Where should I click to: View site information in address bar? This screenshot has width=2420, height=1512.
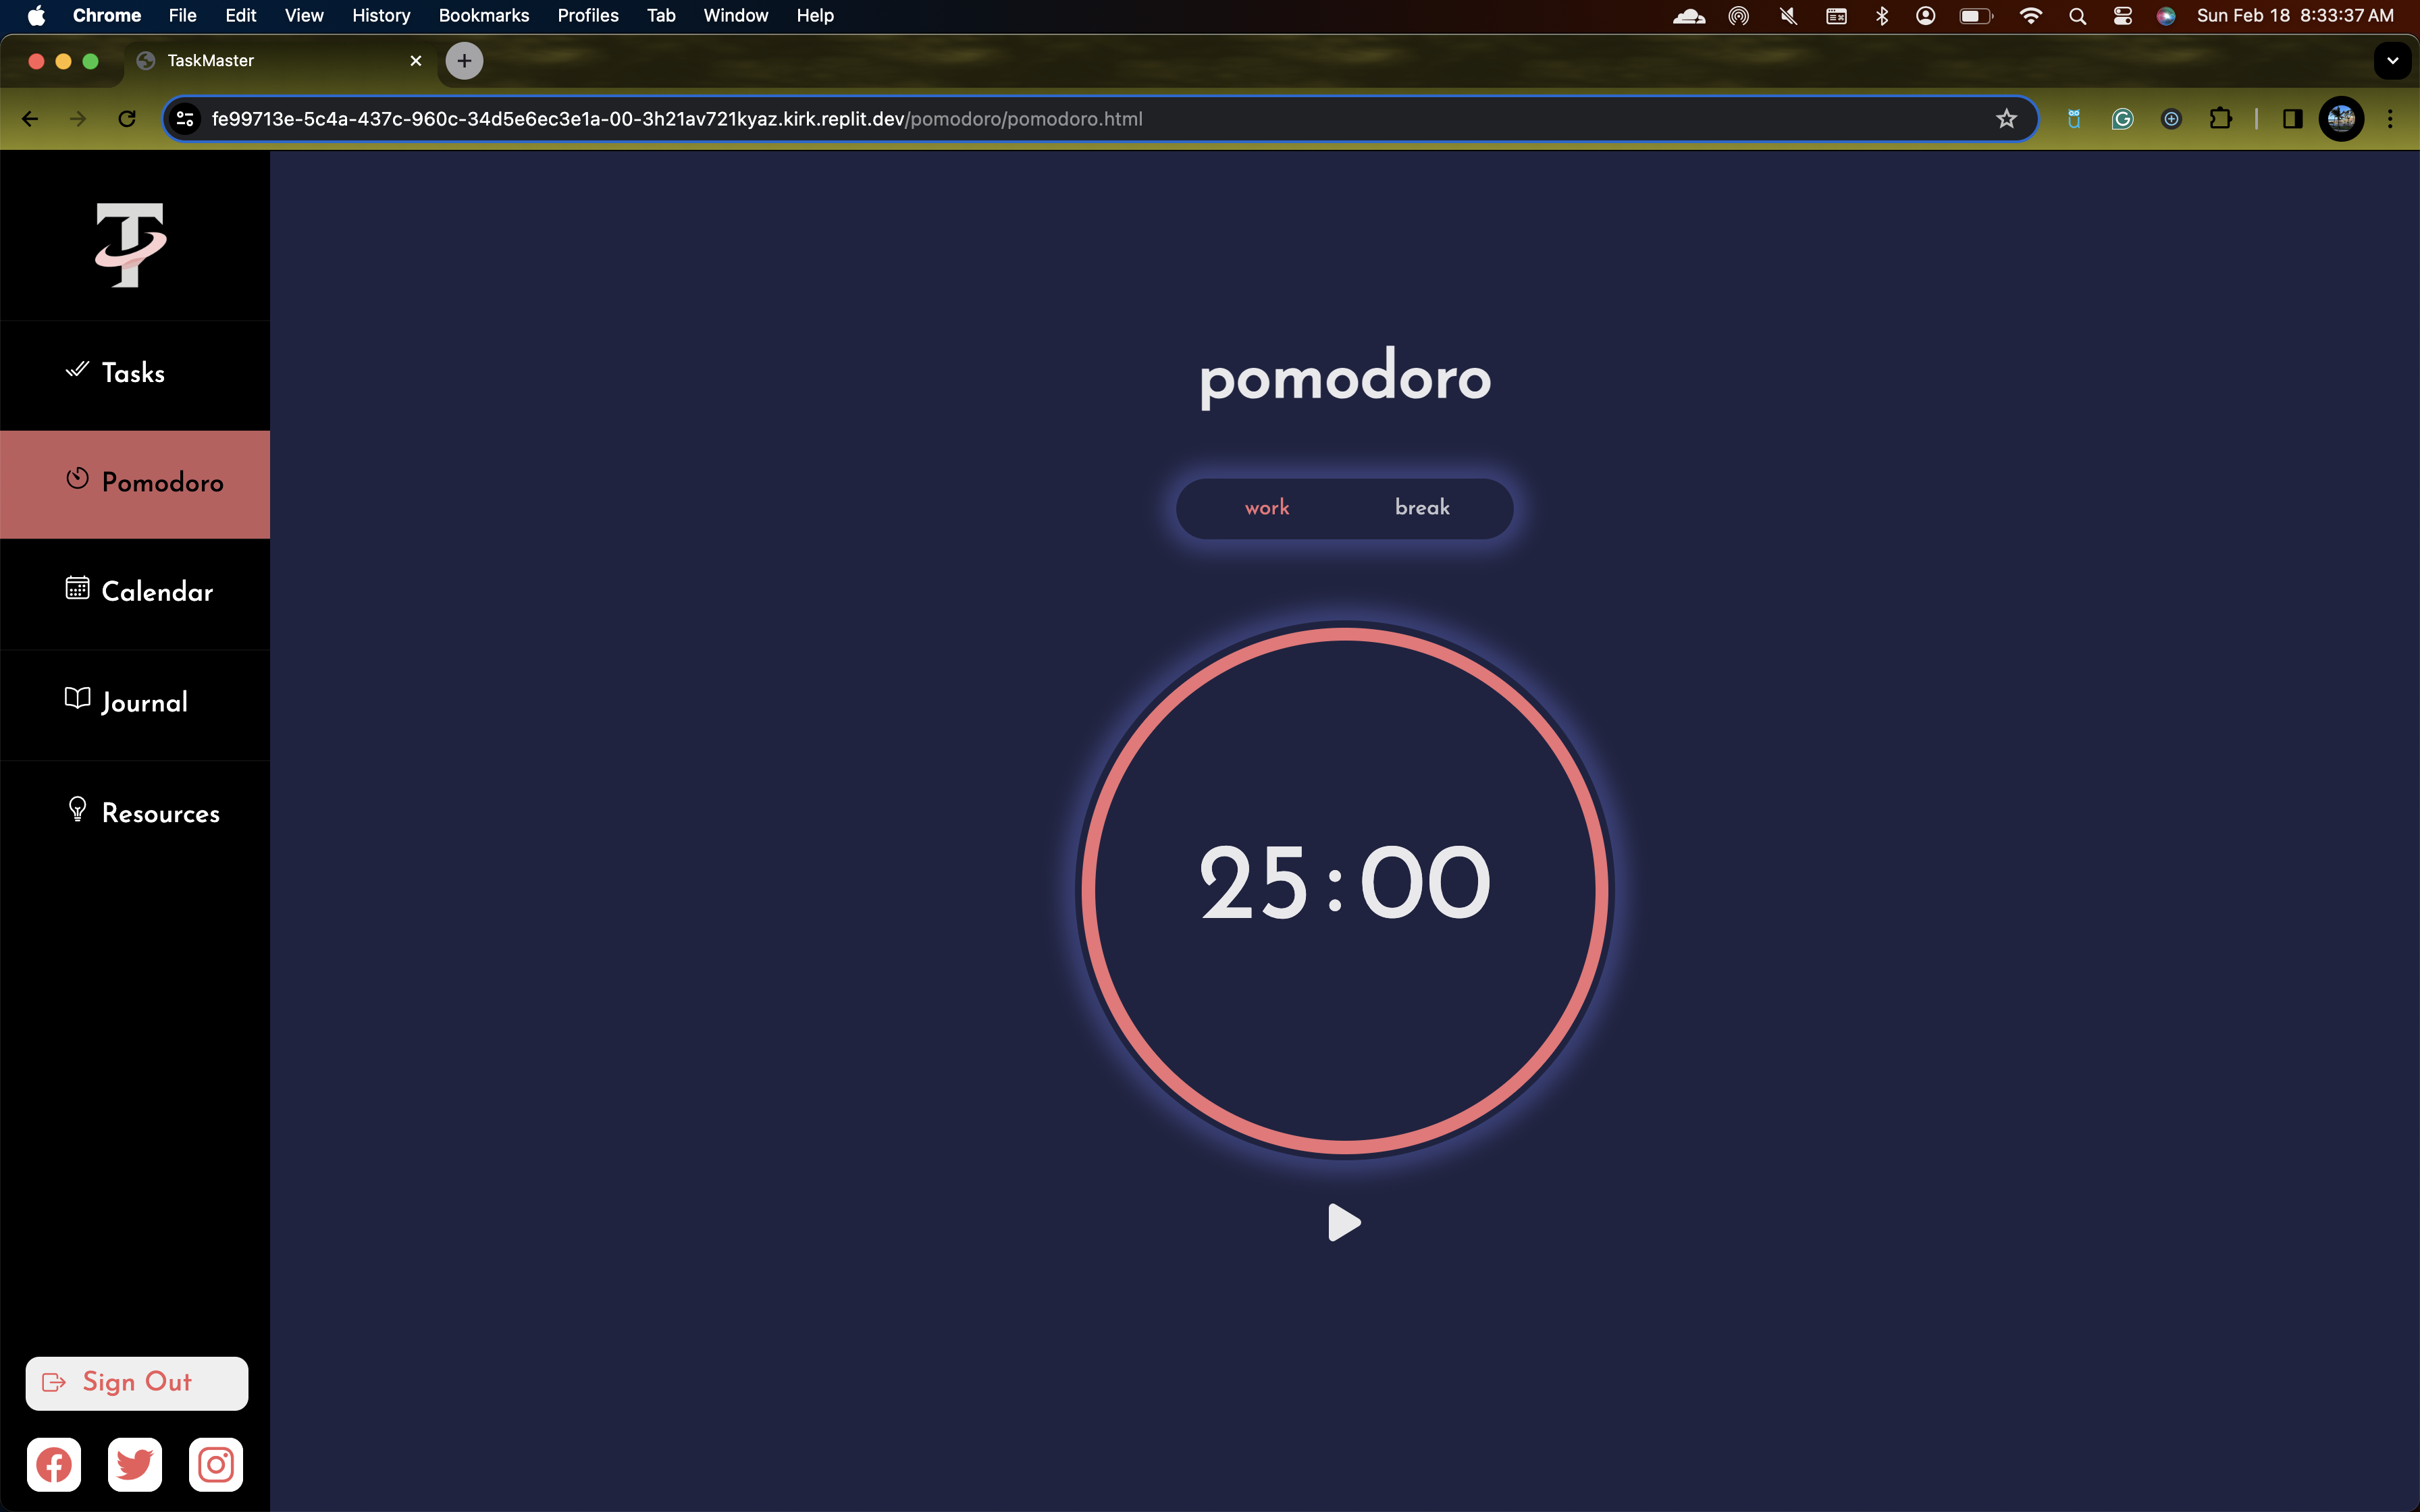point(185,119)
